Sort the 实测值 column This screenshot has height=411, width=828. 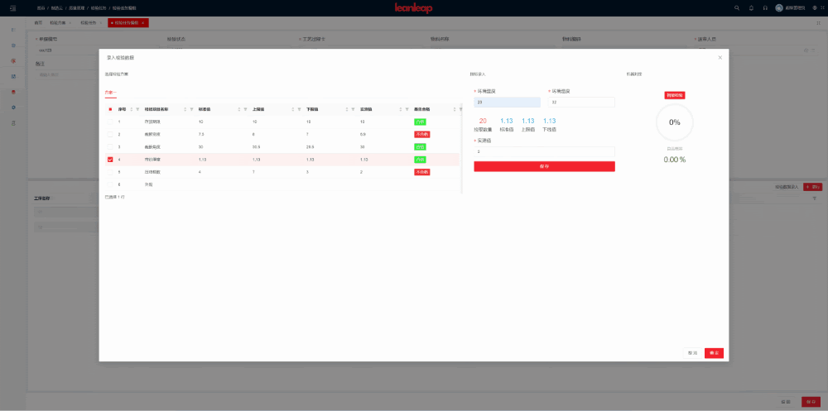pos(401,109)
